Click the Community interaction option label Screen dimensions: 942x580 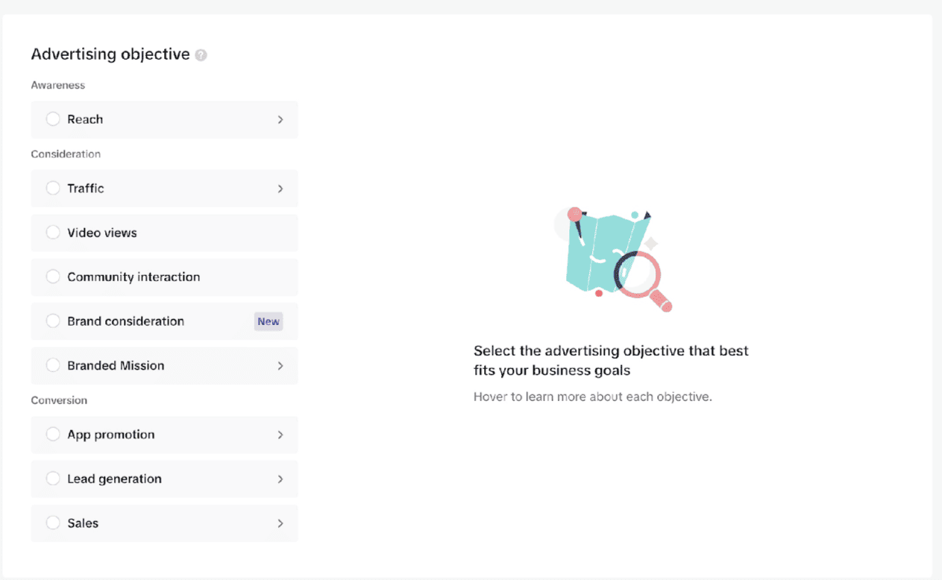point(134,277)
